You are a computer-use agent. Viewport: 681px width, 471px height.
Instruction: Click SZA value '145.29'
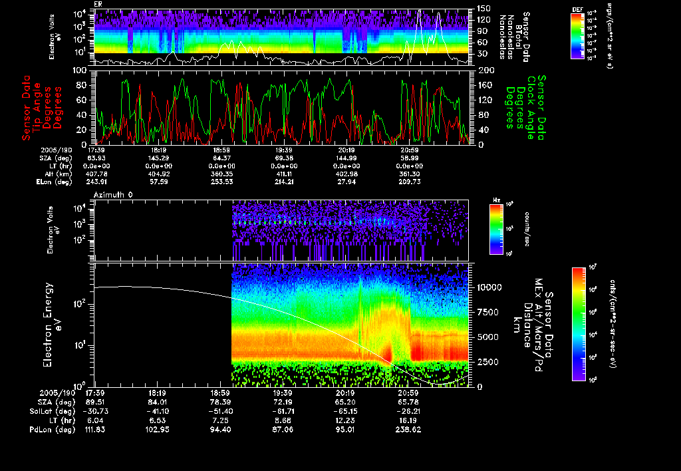(x=158, y=158)
